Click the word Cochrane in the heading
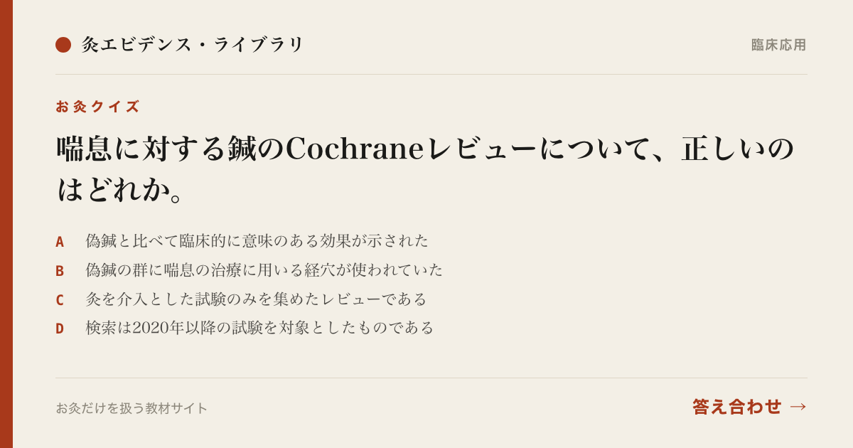The height and width of the screenshot is (448, 853). [355, 149]
